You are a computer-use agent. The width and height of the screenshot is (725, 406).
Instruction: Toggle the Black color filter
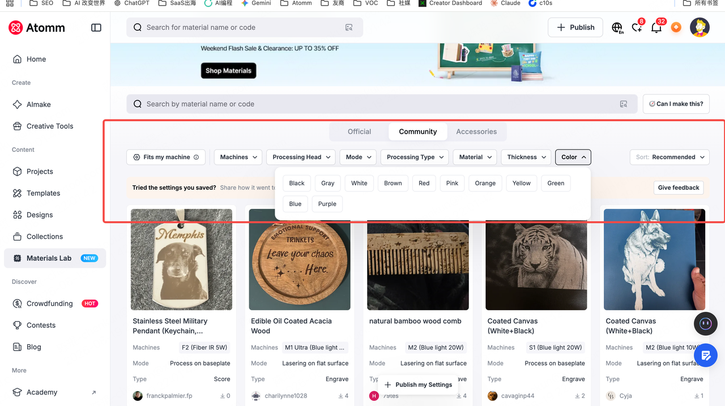click(297, 183)
